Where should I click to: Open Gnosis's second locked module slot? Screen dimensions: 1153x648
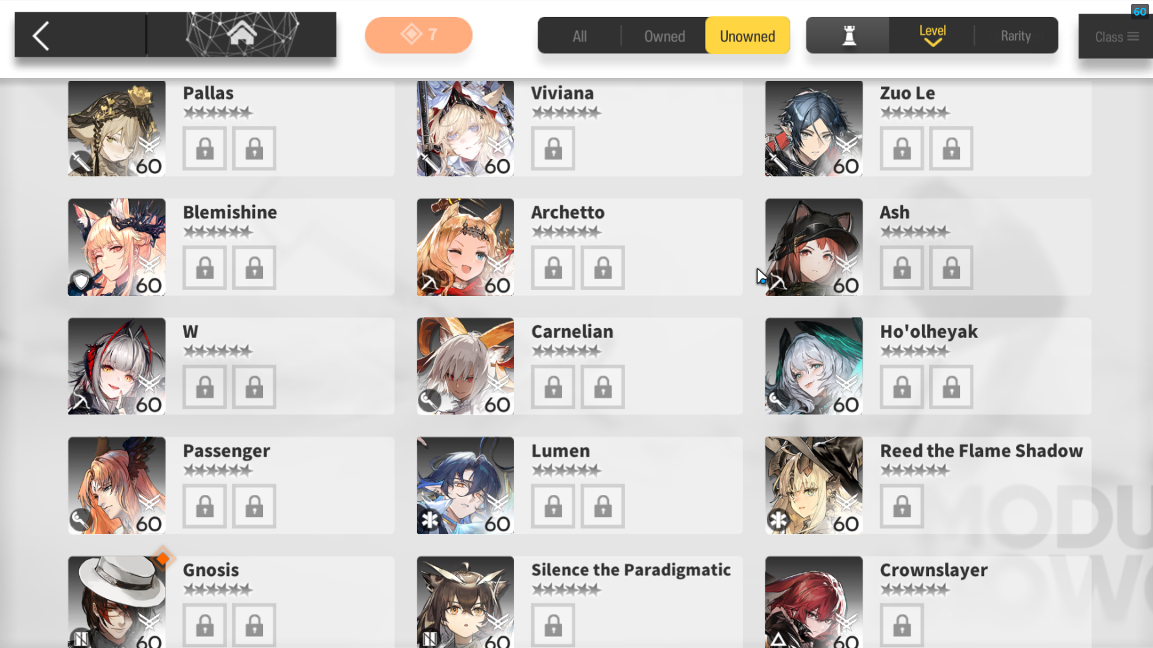pyautogui.click(x=254, y=625)
